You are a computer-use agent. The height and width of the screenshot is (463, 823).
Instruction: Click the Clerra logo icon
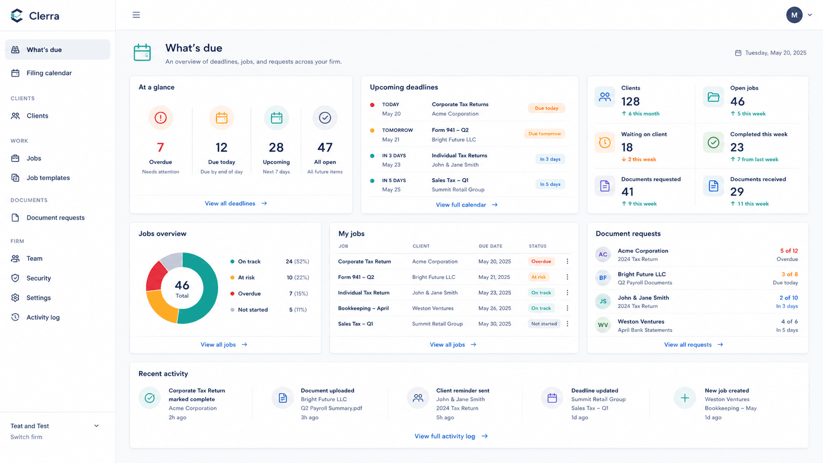17,16
